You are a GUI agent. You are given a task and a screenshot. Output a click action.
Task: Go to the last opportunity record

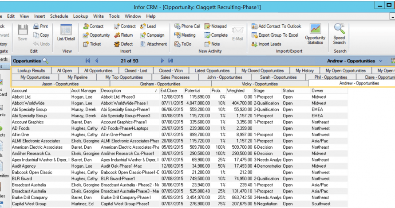(x=170, y=61)
